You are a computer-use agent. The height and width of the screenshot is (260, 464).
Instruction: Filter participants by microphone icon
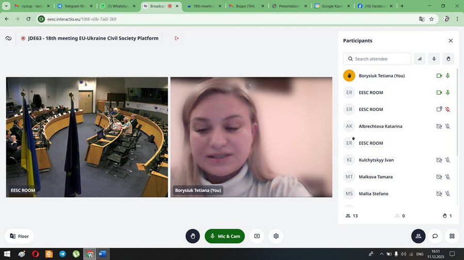tap(434, 59)
